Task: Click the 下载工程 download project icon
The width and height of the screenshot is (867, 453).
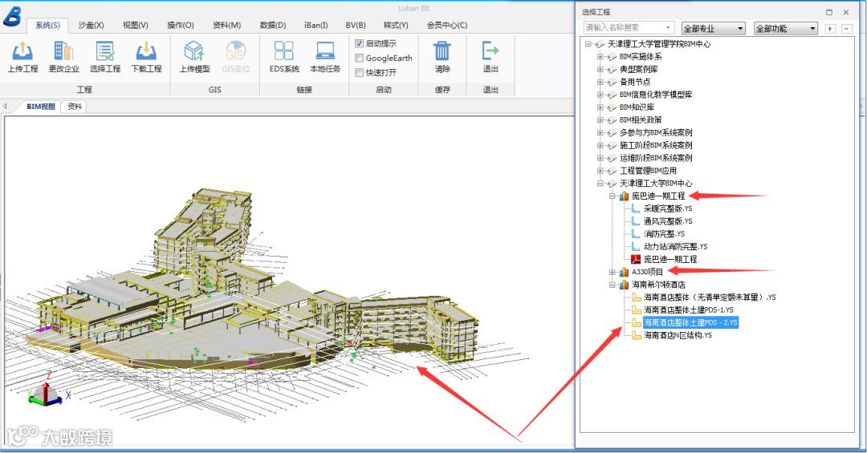Action: tap(146, 51)
